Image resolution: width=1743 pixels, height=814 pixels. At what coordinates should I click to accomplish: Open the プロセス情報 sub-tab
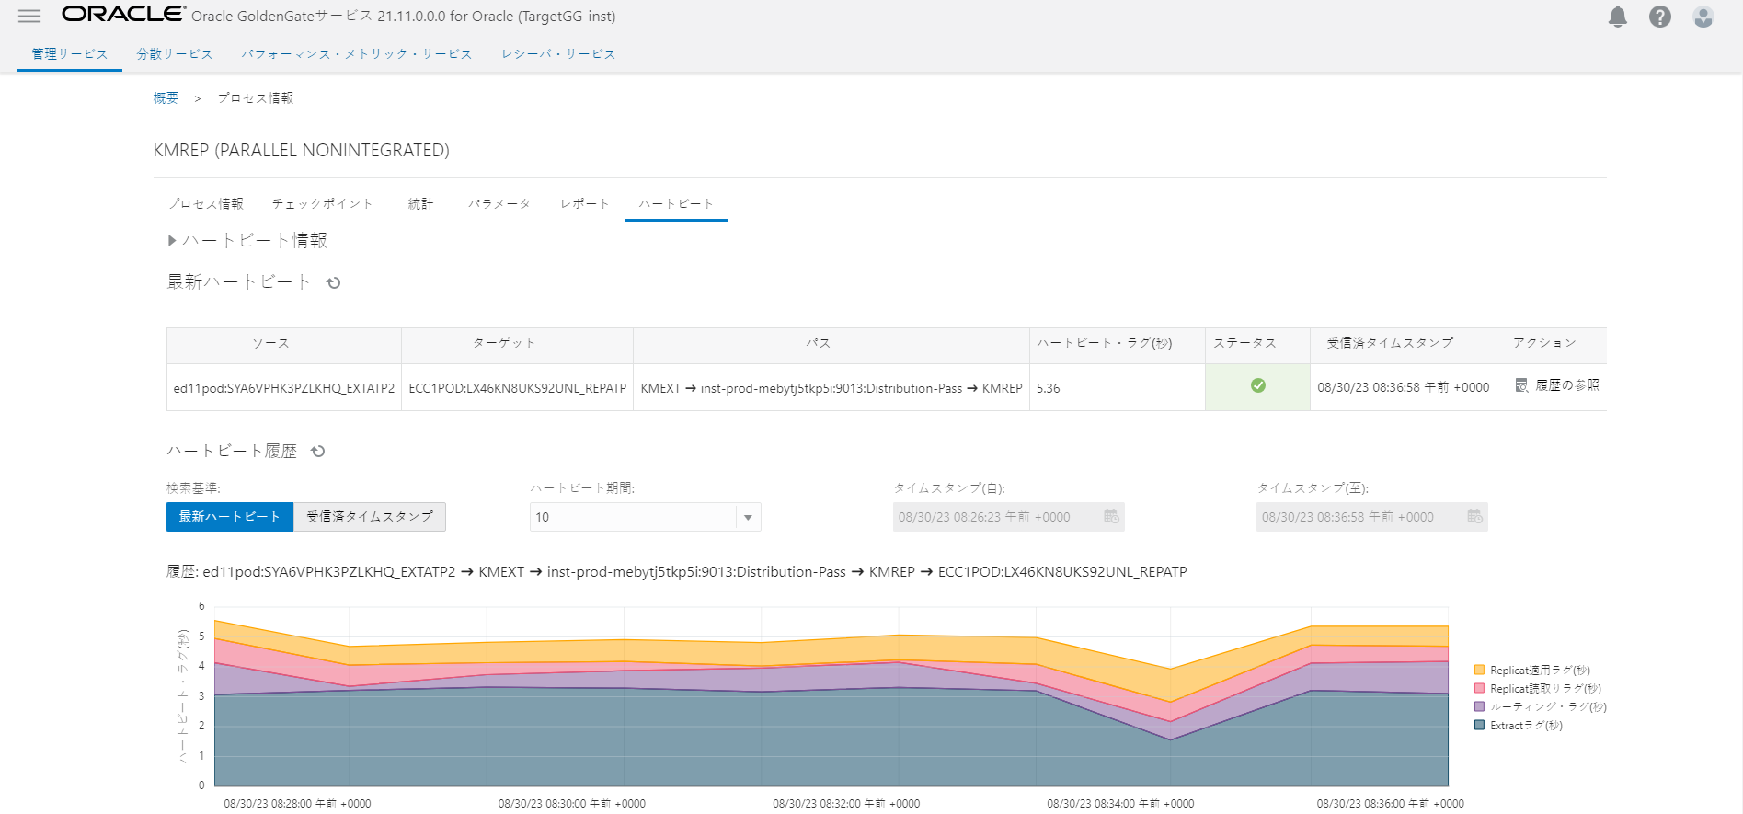pyautogui.click(x=205, y=204)
